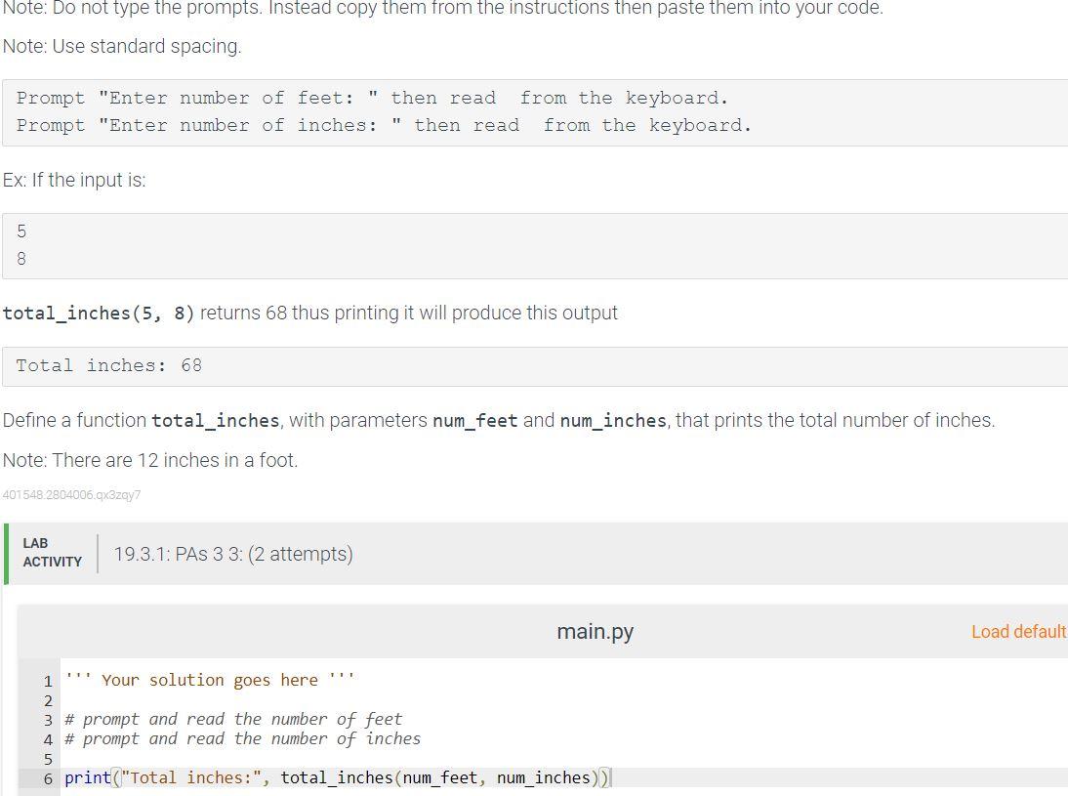Image resolution: width=1068 pixels, height=796 pixels.
Task: Click the Load default link
Action: click(1018, 632)
